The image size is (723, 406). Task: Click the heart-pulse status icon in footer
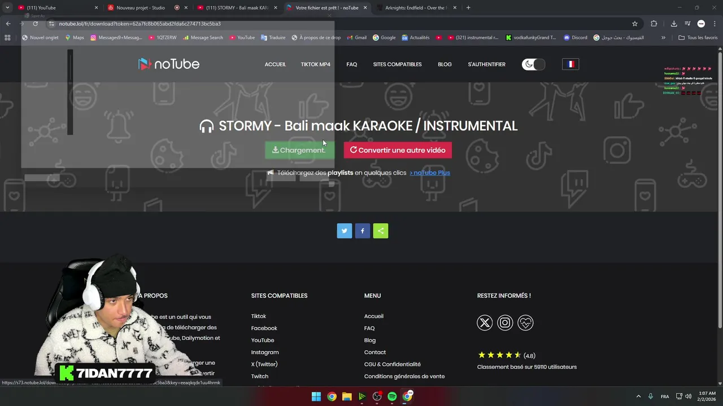pyautogui.click(x=525, y=323)
